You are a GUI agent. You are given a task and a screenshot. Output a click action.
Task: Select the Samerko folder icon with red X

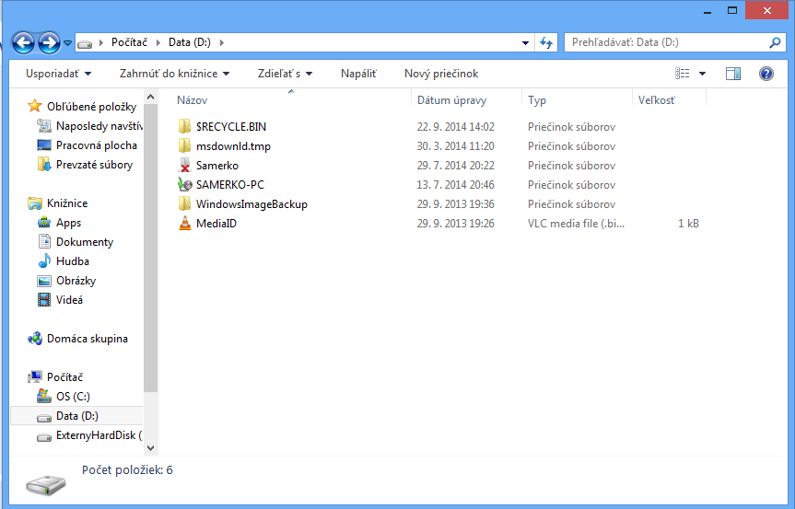click(185, 165)
